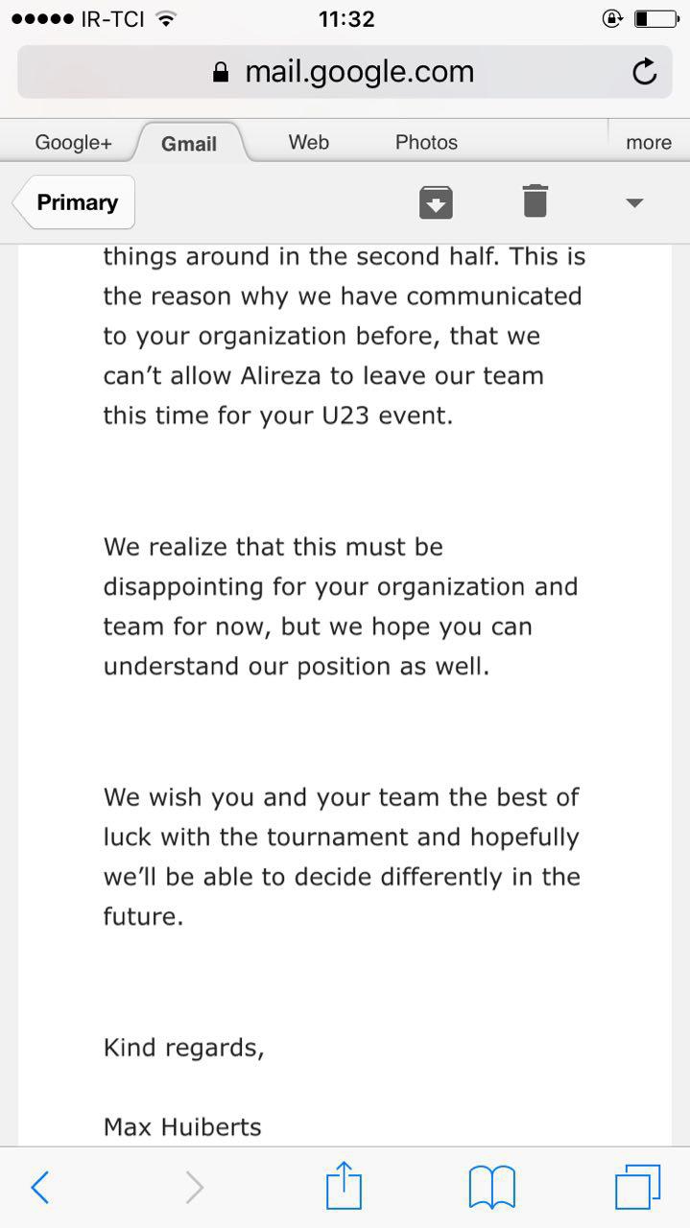Tap the mail.google.com address field

[358, 72]
